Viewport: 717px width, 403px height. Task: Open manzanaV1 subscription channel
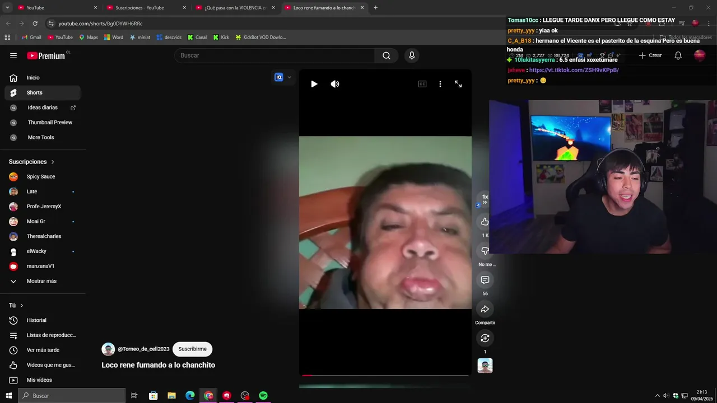coord(43,266)
